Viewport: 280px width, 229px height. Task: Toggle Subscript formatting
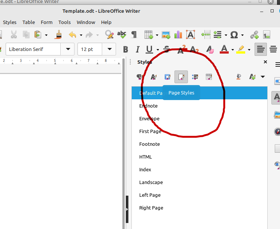pyautogui.click(x=194, y=49)
